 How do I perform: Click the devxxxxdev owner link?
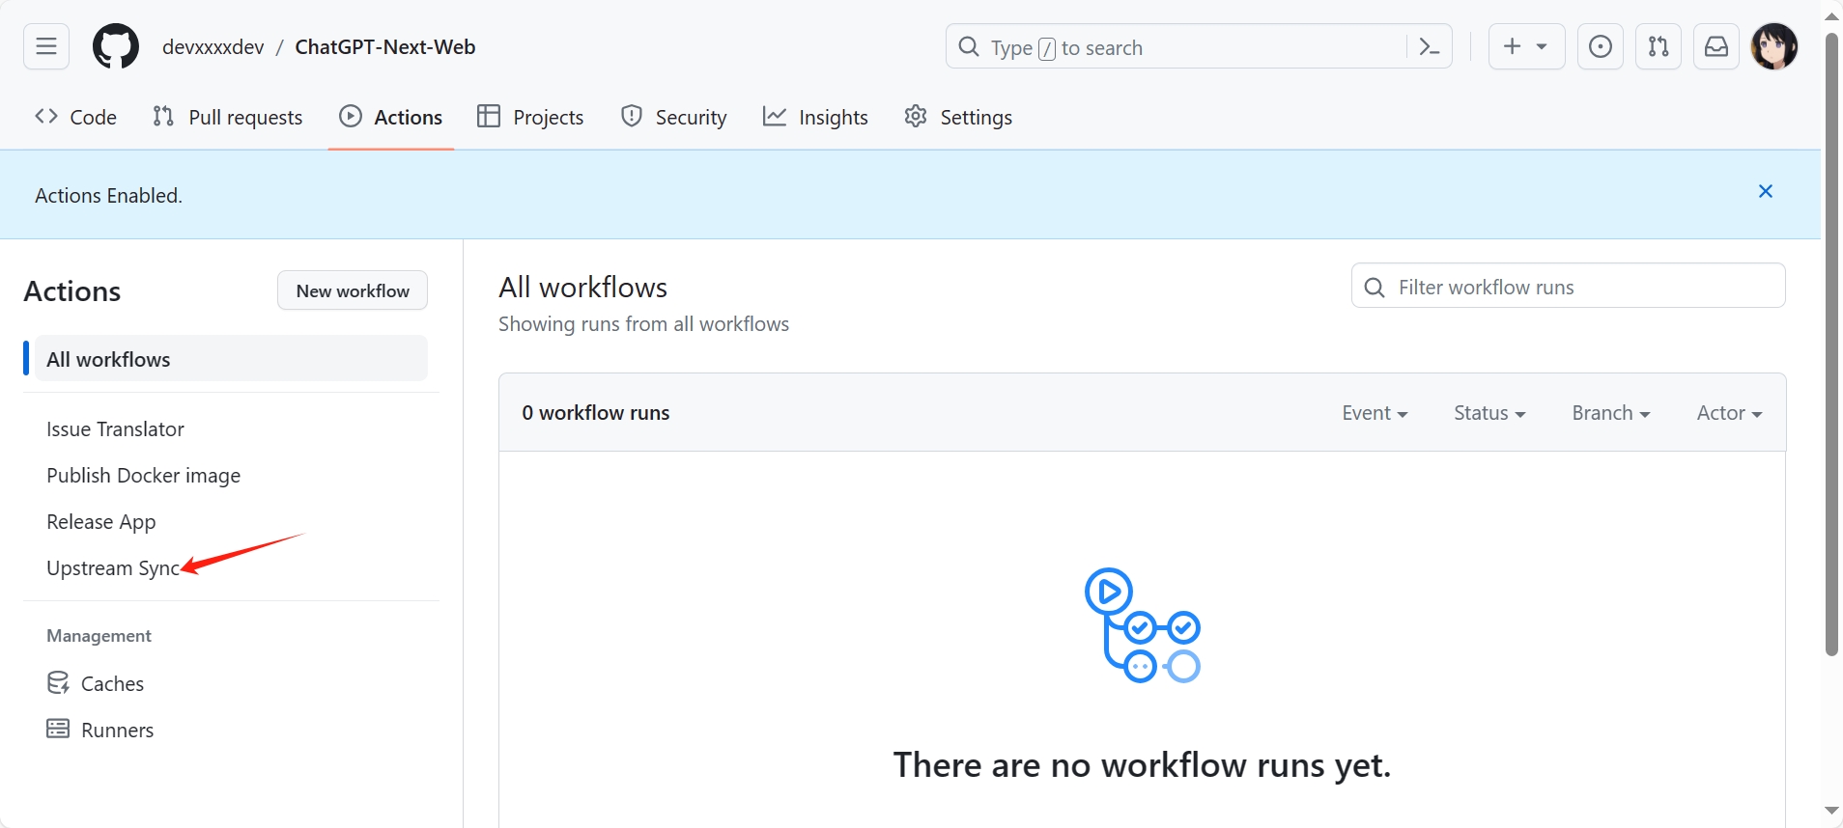pyautogui.click(x=213, y=47)
